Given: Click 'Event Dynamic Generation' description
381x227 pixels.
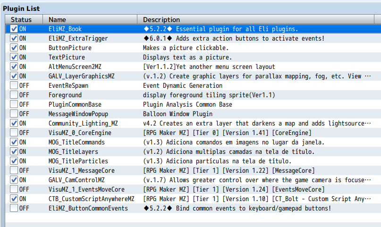Looking at the screenshot, I should tap(183, 86).
